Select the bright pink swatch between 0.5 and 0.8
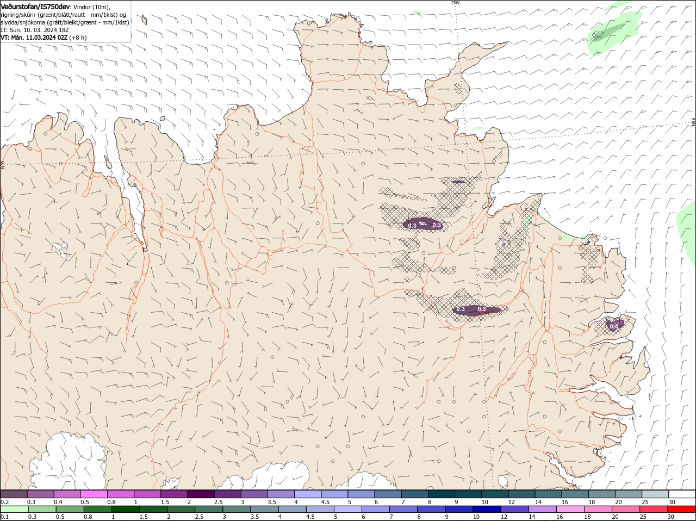The width and height of the screenshot is (696, 521). (x=94, y=494)
